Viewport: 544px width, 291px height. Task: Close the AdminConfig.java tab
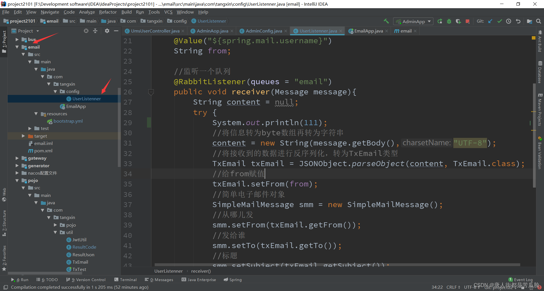click(x=286, y=31)
